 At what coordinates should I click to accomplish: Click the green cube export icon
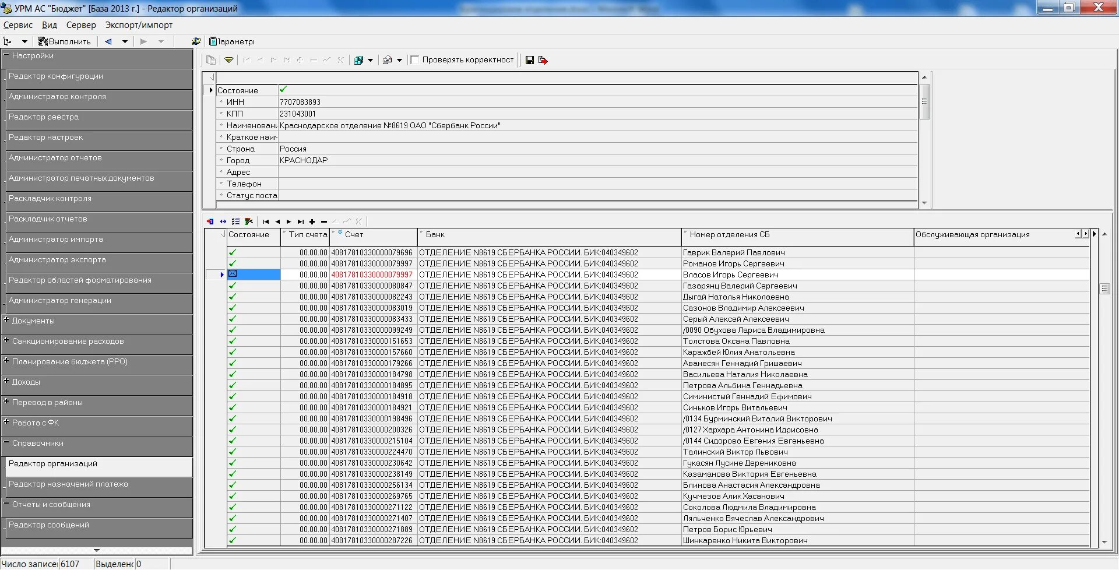pyautogui.click(x=359, y=60)
